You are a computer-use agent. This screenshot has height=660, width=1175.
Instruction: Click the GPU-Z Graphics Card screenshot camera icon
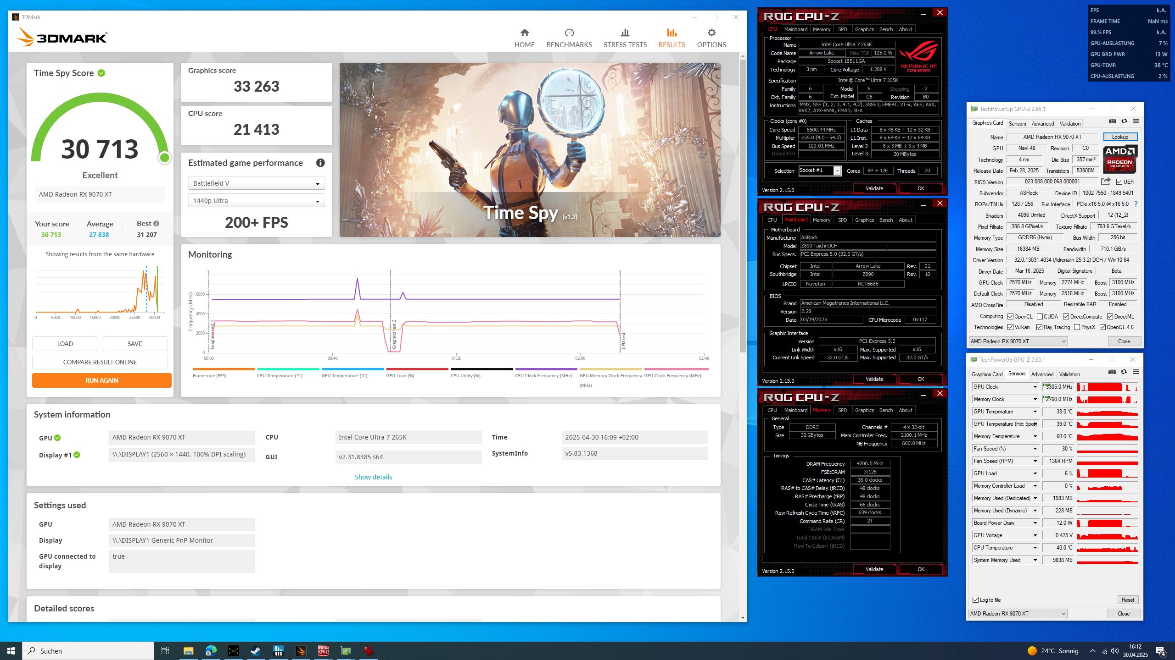pyautogui.click(x=1113, y=121)
